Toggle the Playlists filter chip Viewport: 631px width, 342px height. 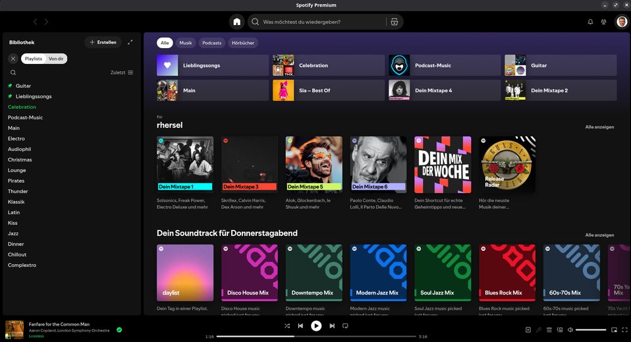34,59
